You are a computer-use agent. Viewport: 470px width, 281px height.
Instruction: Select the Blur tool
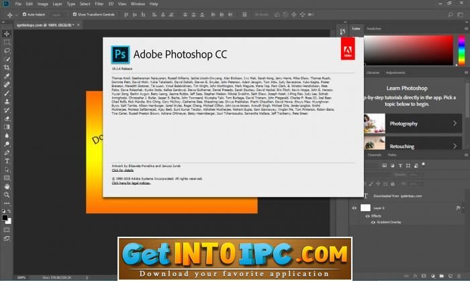pyautogui.click(x=7, y=135)
